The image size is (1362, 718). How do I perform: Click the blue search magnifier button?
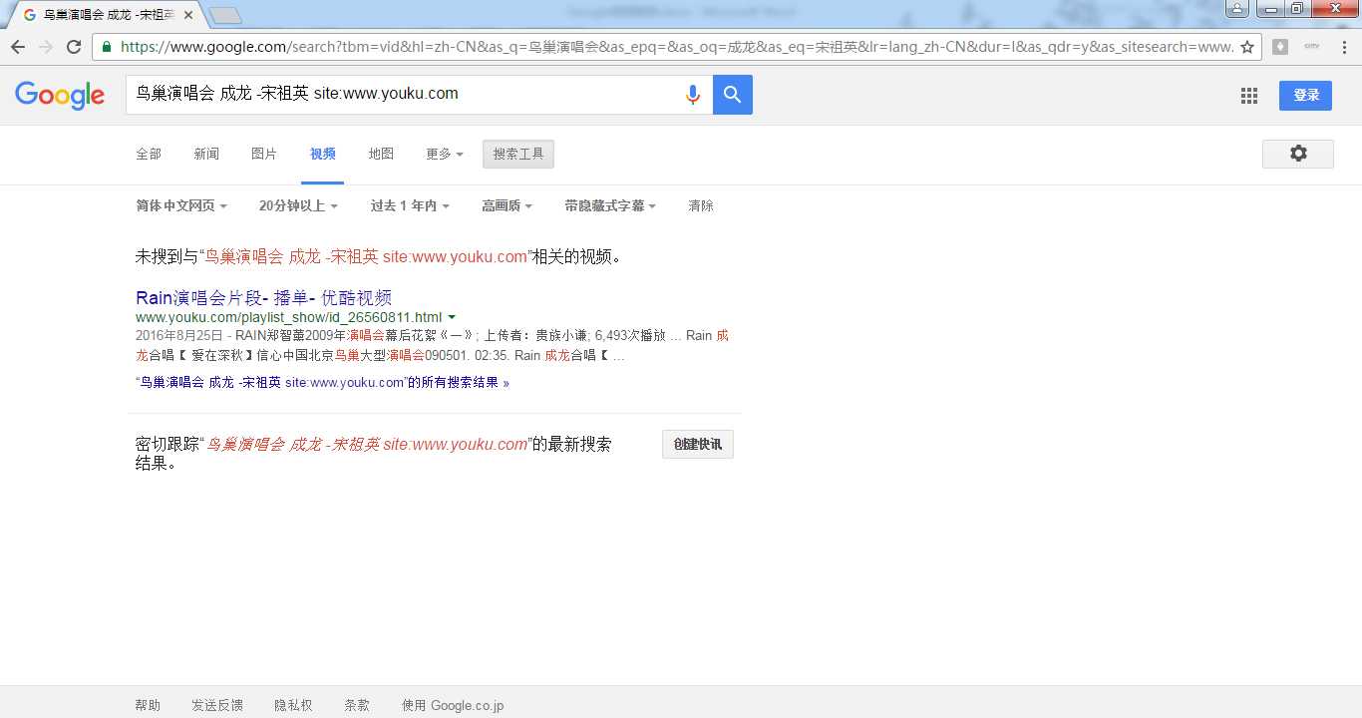(733, 95)
